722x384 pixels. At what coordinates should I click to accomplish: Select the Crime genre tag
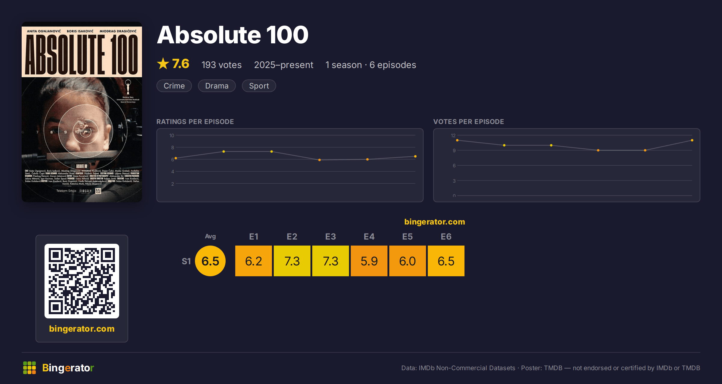coord(174,86)
